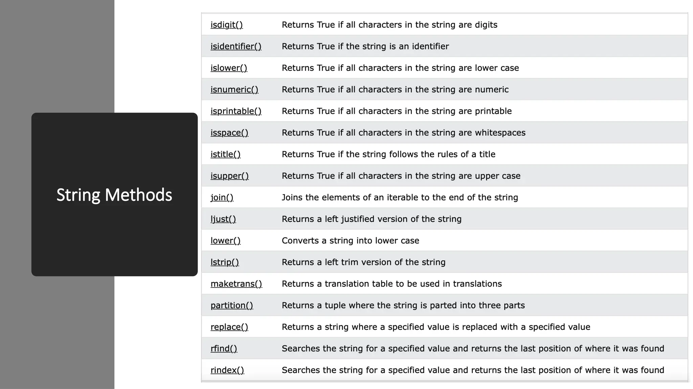The height and width of the screenshot is (389, 693).
Task: Open the replace() method link
Action: coord(229,327)
